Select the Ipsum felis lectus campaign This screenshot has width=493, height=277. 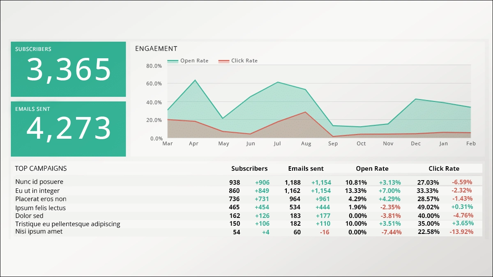point(40,208)
